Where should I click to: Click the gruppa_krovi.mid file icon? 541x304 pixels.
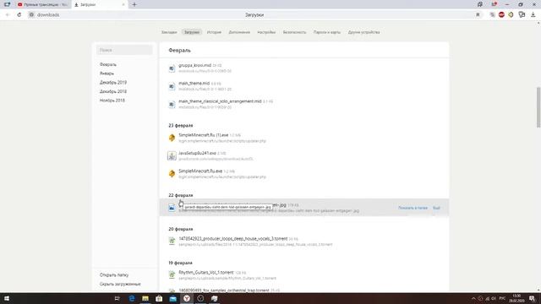(x=172, y=68)
